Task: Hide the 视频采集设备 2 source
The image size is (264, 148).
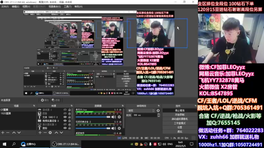Action: (65, 121)
